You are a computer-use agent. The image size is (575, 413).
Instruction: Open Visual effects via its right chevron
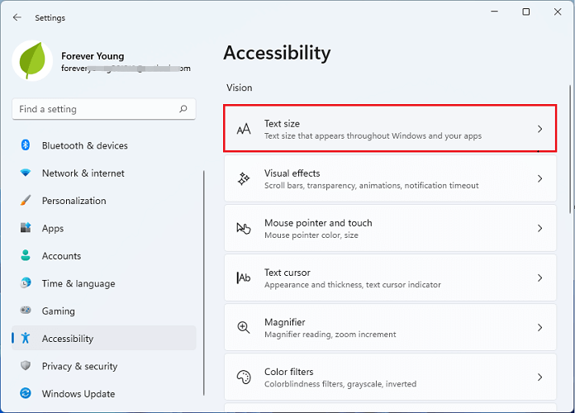click(539, 178)
